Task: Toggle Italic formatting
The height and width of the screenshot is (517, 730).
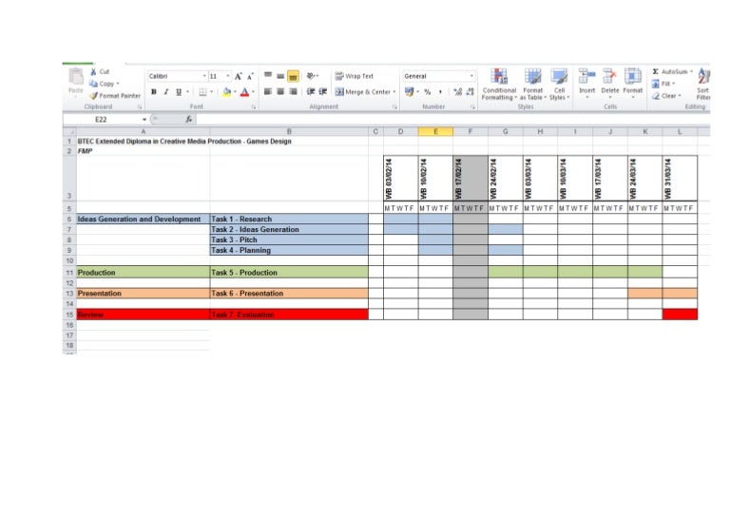Action: pyautogui.click(x=165, y=91)
